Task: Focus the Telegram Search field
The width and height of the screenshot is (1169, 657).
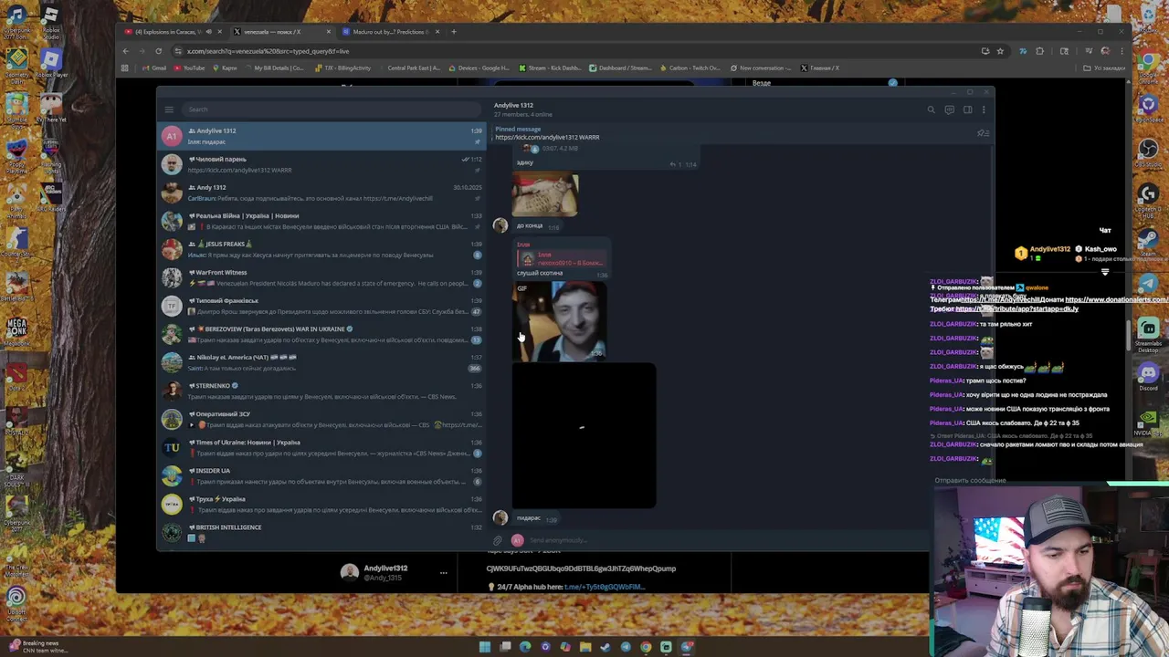Action: 333,109
